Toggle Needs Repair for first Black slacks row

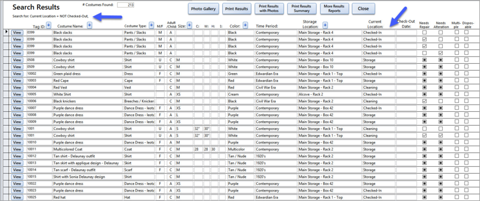click(424, 32)
